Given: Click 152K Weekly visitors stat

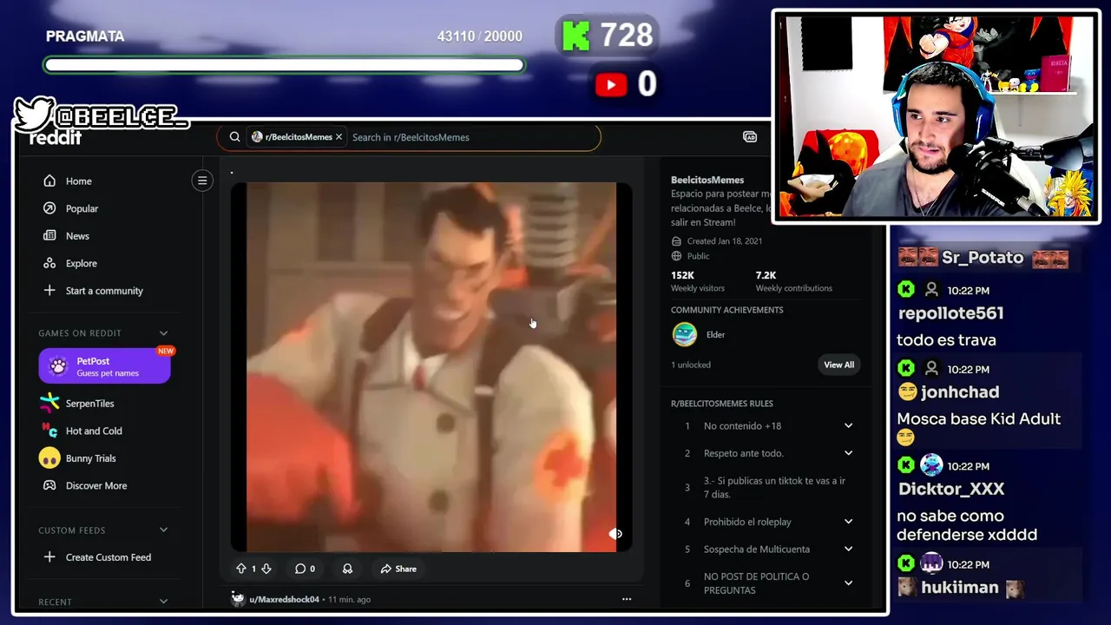Looking at the screenshot, I should pyautogui.click(x=697, y=281).
